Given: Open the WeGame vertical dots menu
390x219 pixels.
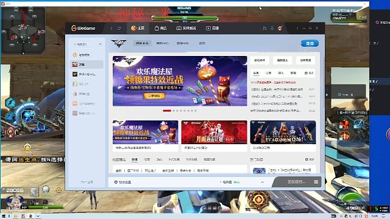Looking at the screenshot, I should pos(297,28).
